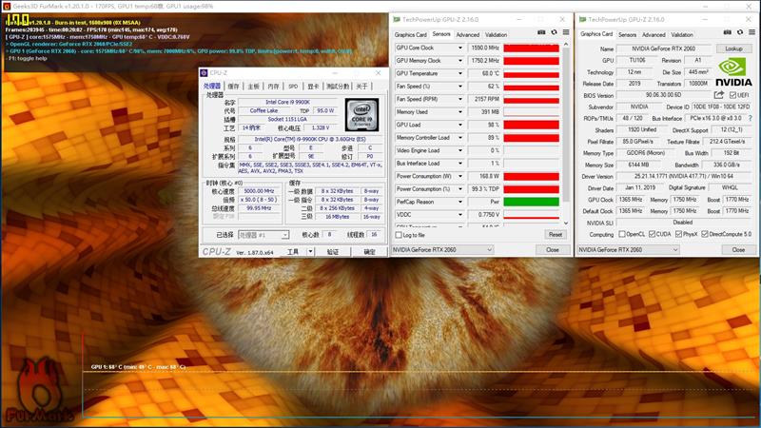Open the CPU-Z 缓存 tab

(233, 86)
